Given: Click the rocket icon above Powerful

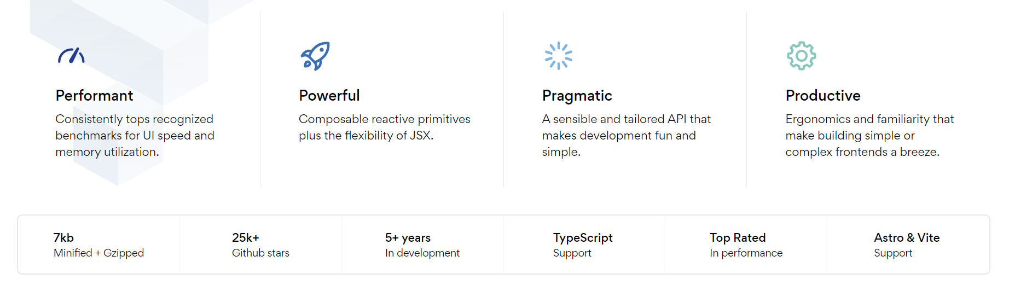Looking at the screenshot, I should [x=315, y=56].
